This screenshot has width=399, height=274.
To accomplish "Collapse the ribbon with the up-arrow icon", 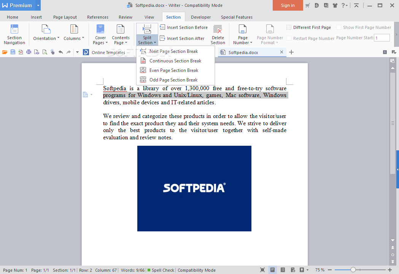I will pyautogui.click(x=356, y=5).
